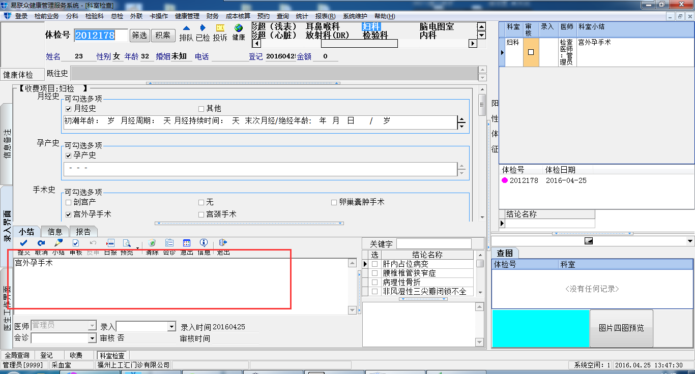
Task: Click the 积案 button
Action: 163,35
